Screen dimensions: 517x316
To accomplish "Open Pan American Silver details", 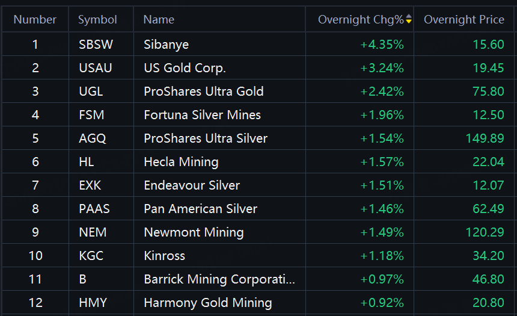I will 200,208.
